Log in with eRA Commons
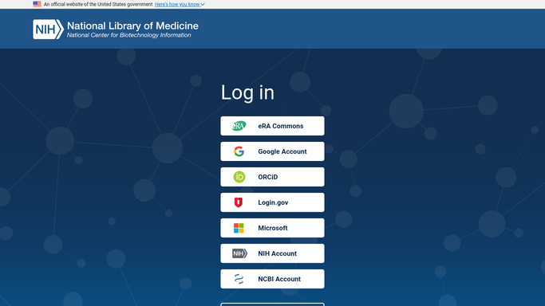Image resolution: width=545 pixels, height=306 pixels. 272,126
